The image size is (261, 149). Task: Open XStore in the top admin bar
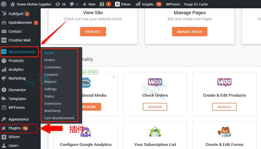pos(123,4)
